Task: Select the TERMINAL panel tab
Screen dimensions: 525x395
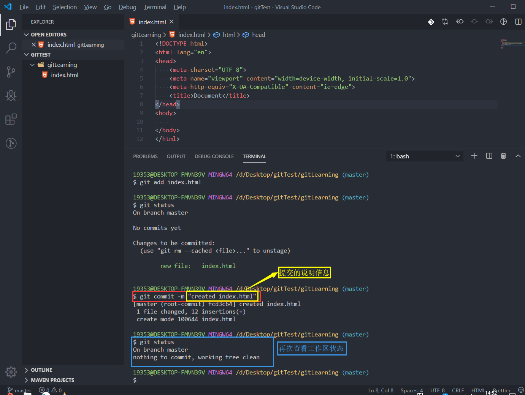Action: [x=254, y=156]
